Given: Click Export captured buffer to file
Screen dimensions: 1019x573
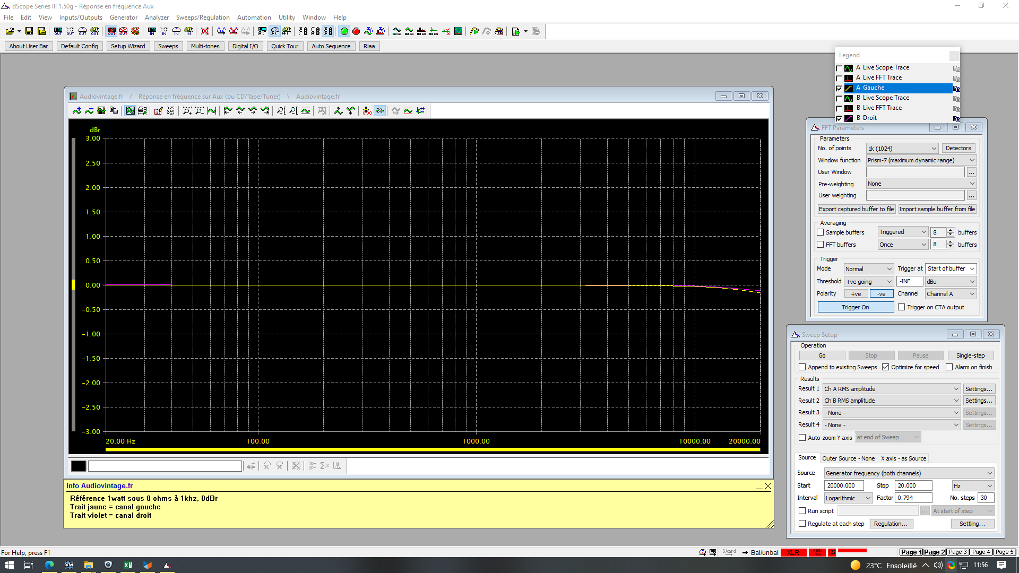Looking at the screenshot, I should pos(856,209).
